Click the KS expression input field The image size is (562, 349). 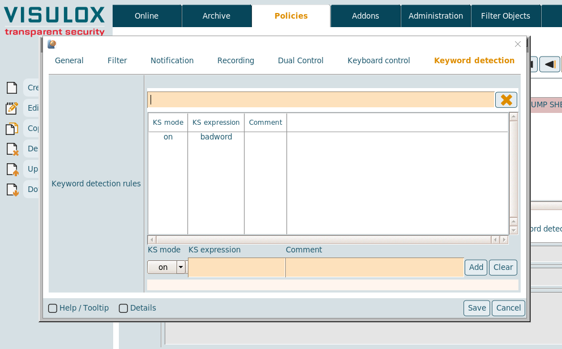coord(236,267)
